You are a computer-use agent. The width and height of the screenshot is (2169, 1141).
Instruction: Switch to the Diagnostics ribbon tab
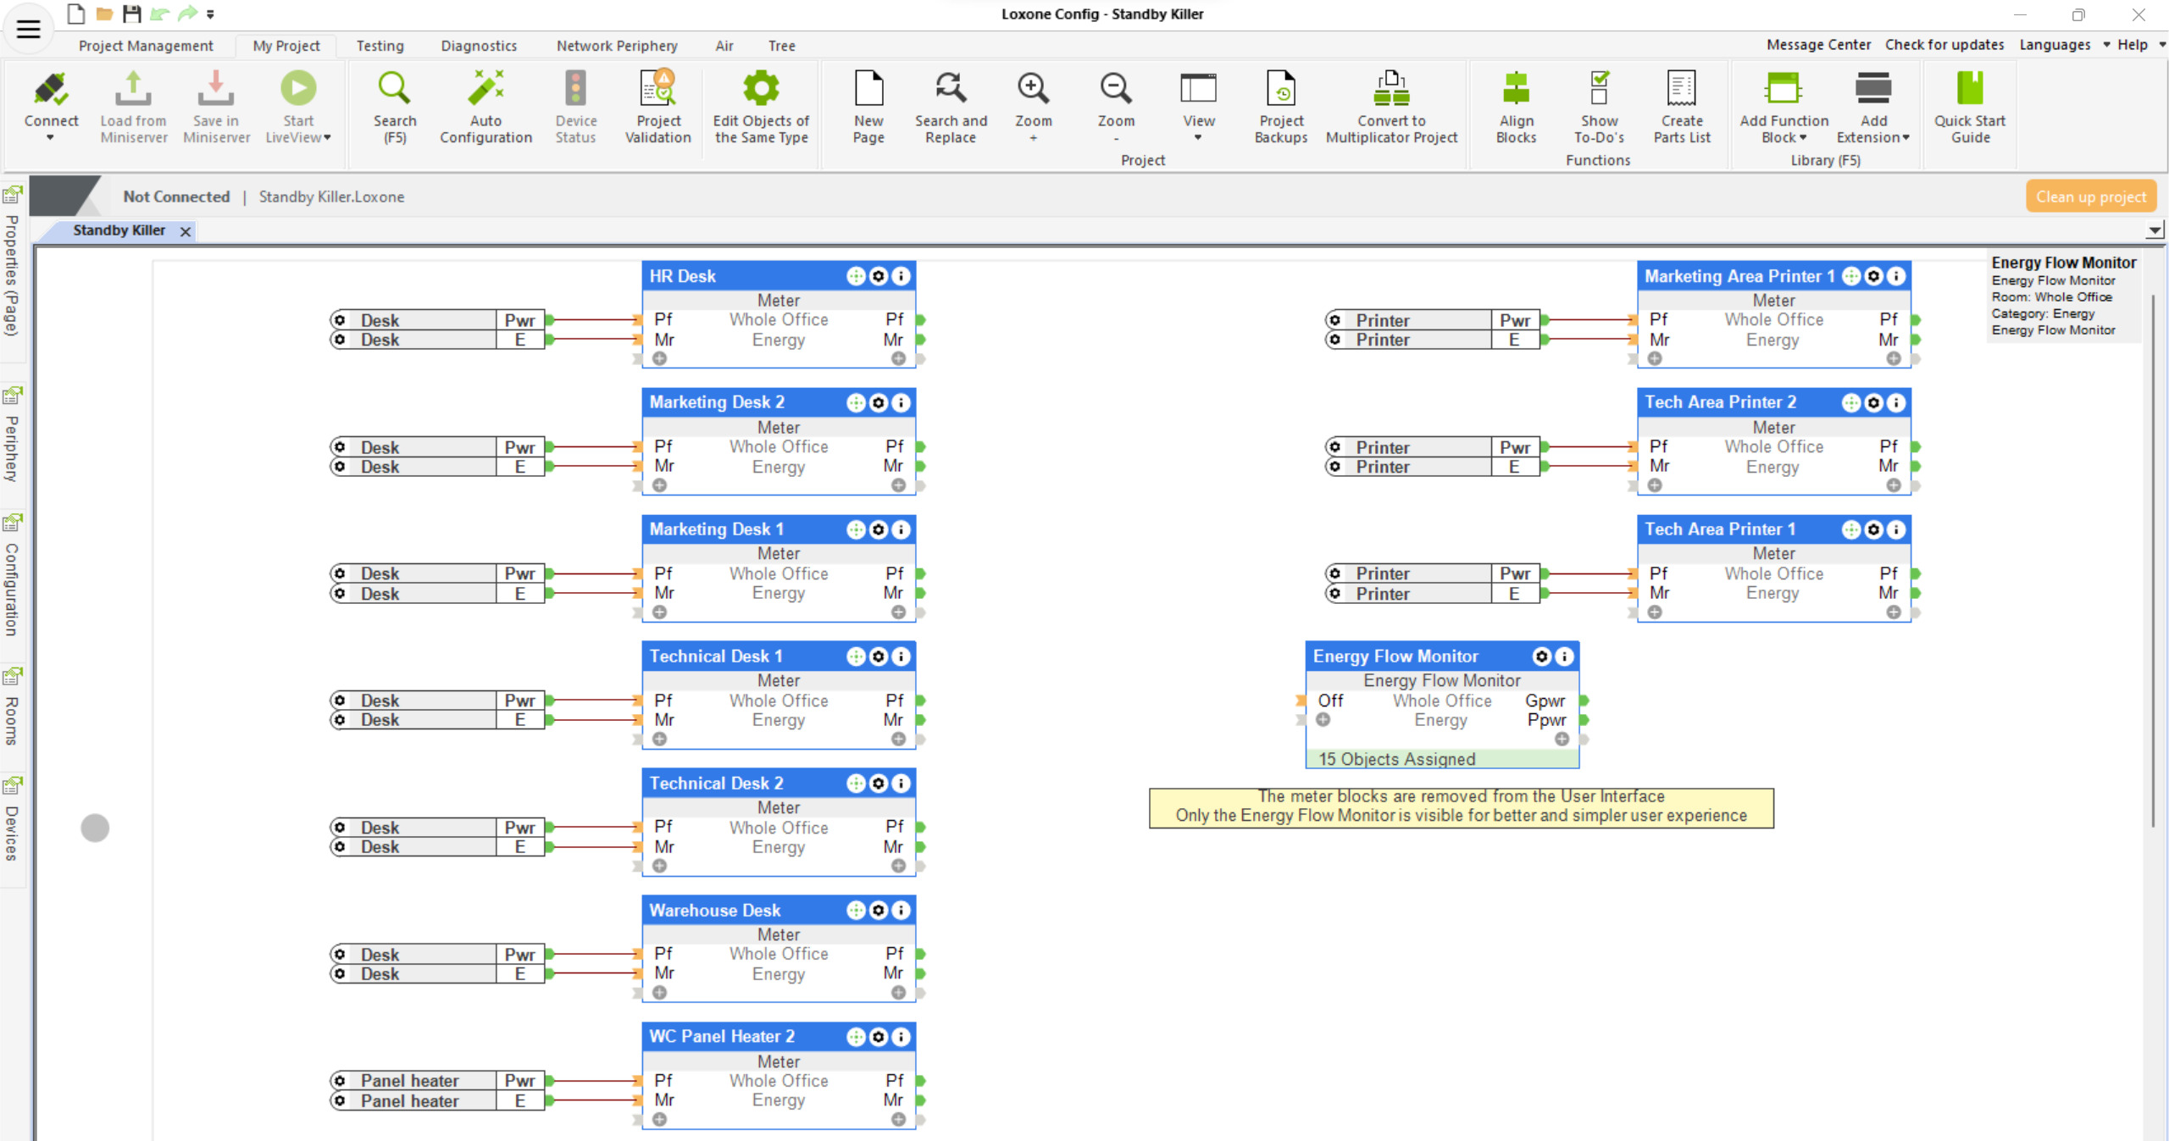(479, 46)
